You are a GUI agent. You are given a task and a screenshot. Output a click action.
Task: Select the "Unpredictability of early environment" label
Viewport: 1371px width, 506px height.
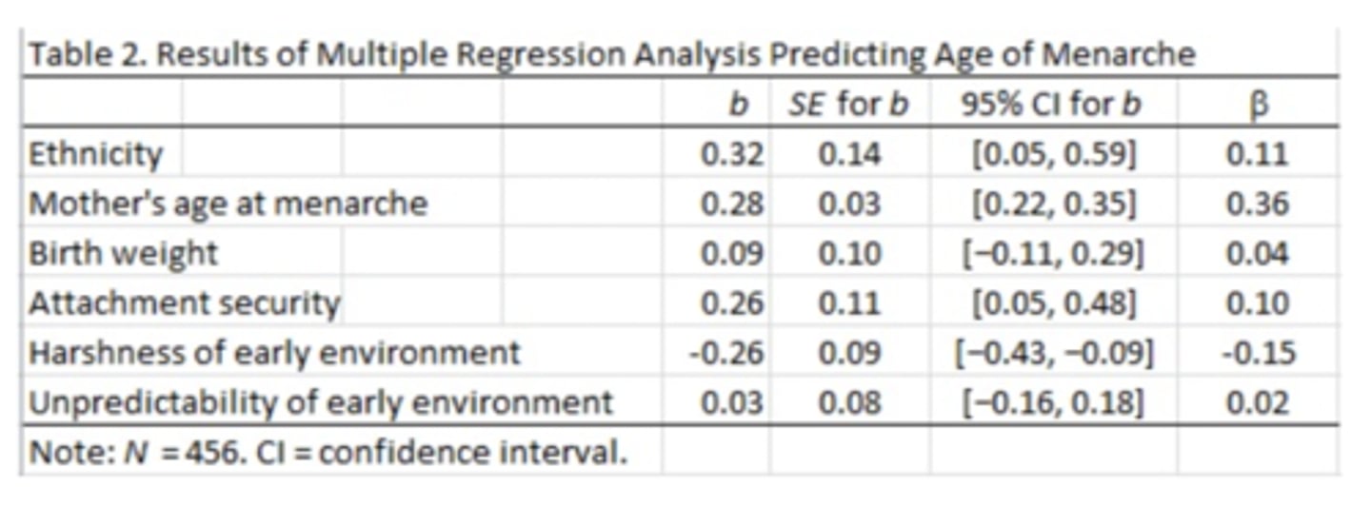320,402
